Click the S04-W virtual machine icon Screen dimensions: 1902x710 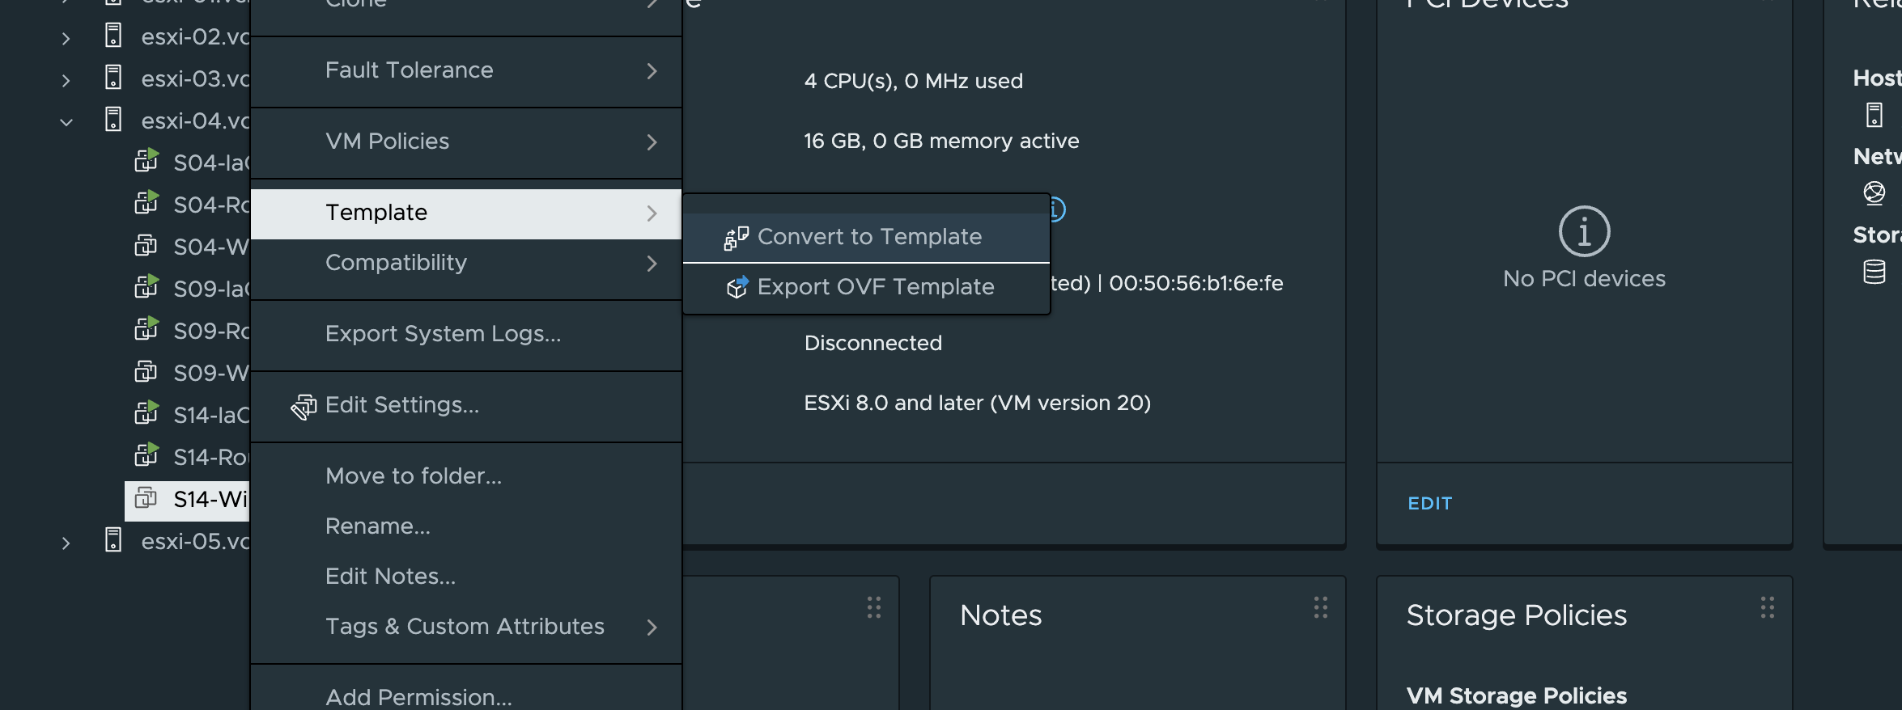pos(146,246)
